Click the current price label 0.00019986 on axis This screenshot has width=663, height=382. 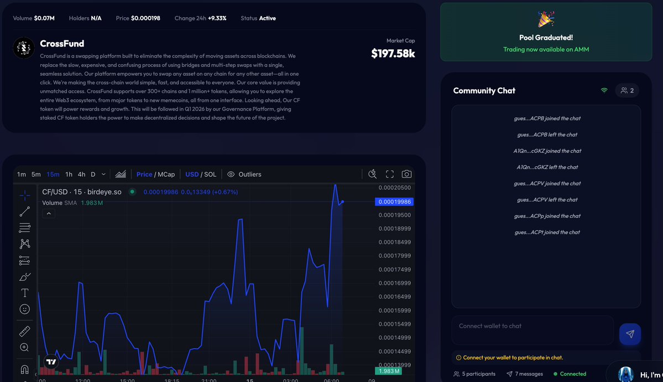tap(394, 202)
